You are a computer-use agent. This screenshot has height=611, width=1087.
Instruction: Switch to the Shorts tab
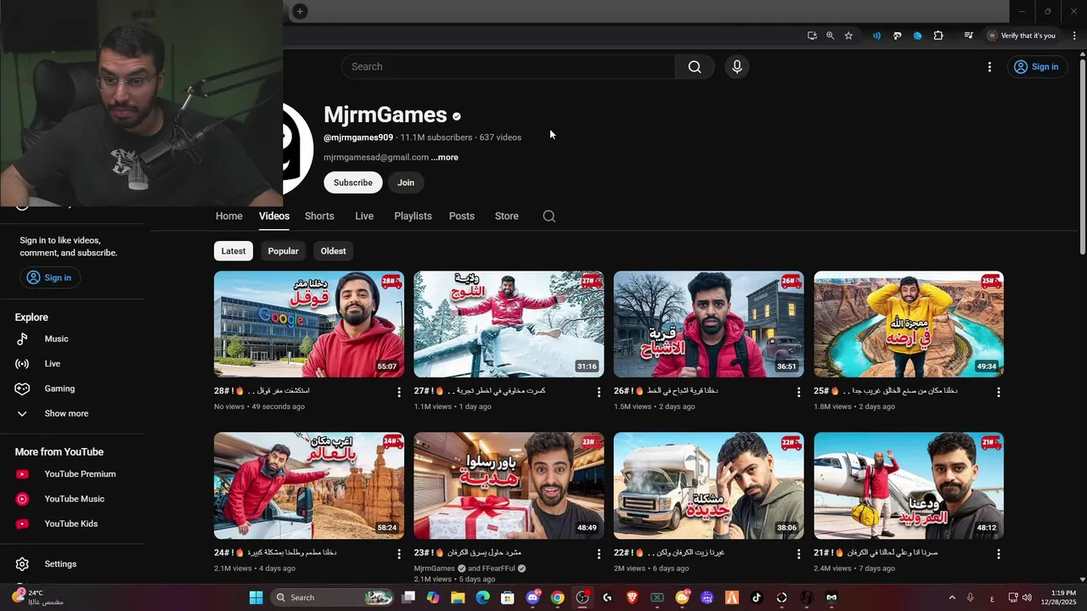319,216
